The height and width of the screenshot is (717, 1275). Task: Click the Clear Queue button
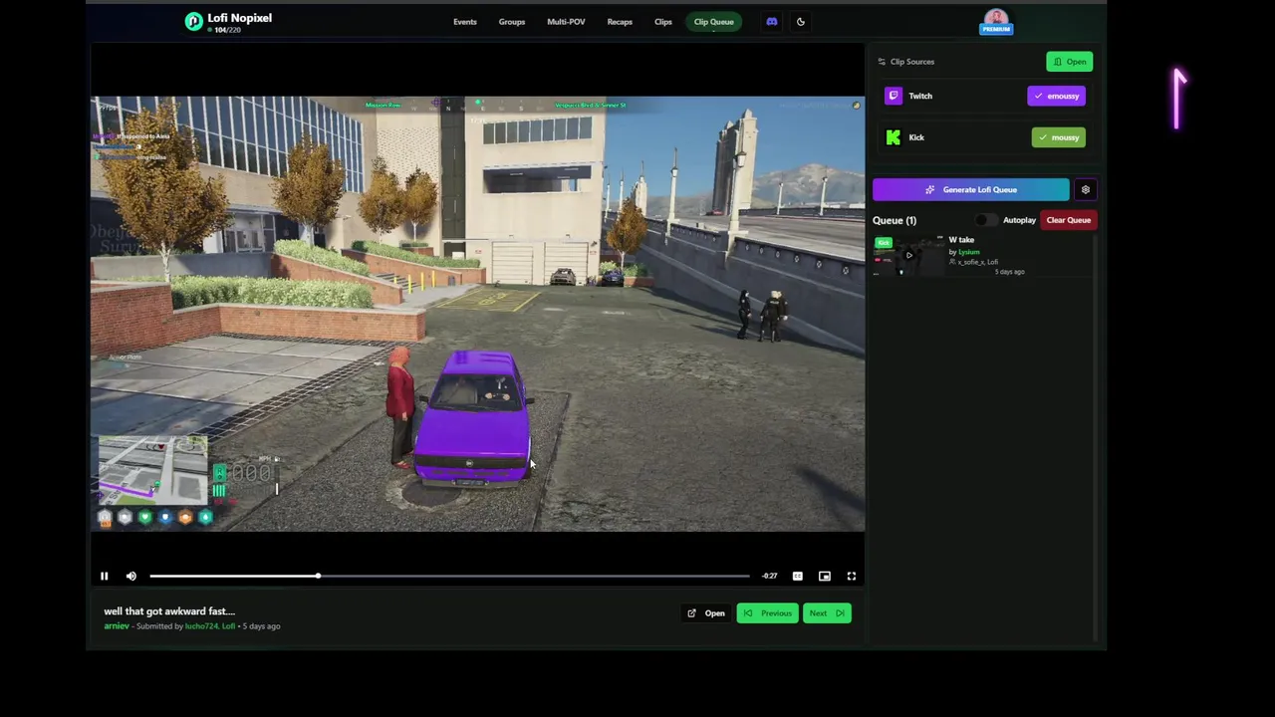[x=1069, y=220]
